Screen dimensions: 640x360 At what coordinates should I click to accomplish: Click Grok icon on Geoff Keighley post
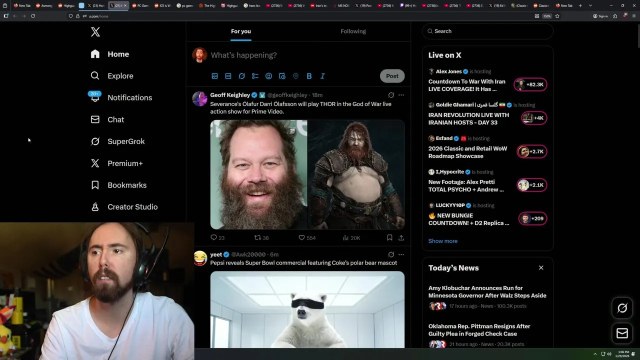391,95
